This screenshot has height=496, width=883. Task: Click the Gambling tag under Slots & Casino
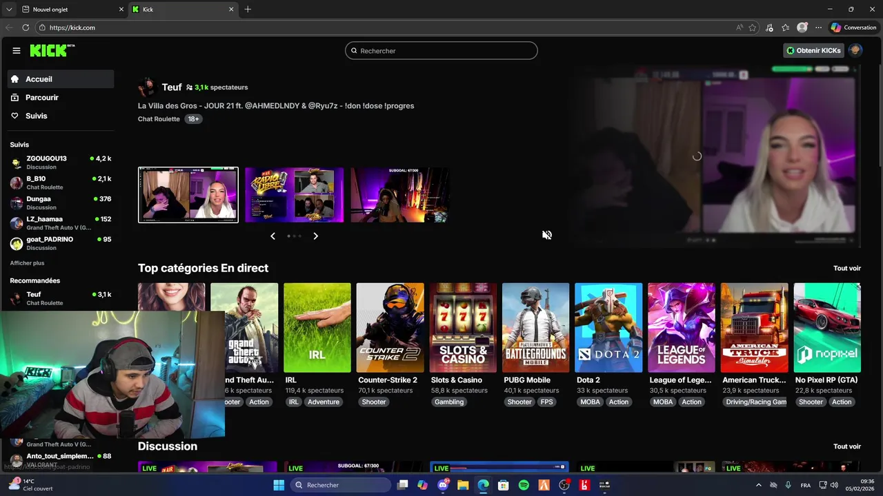pos(449,402)
